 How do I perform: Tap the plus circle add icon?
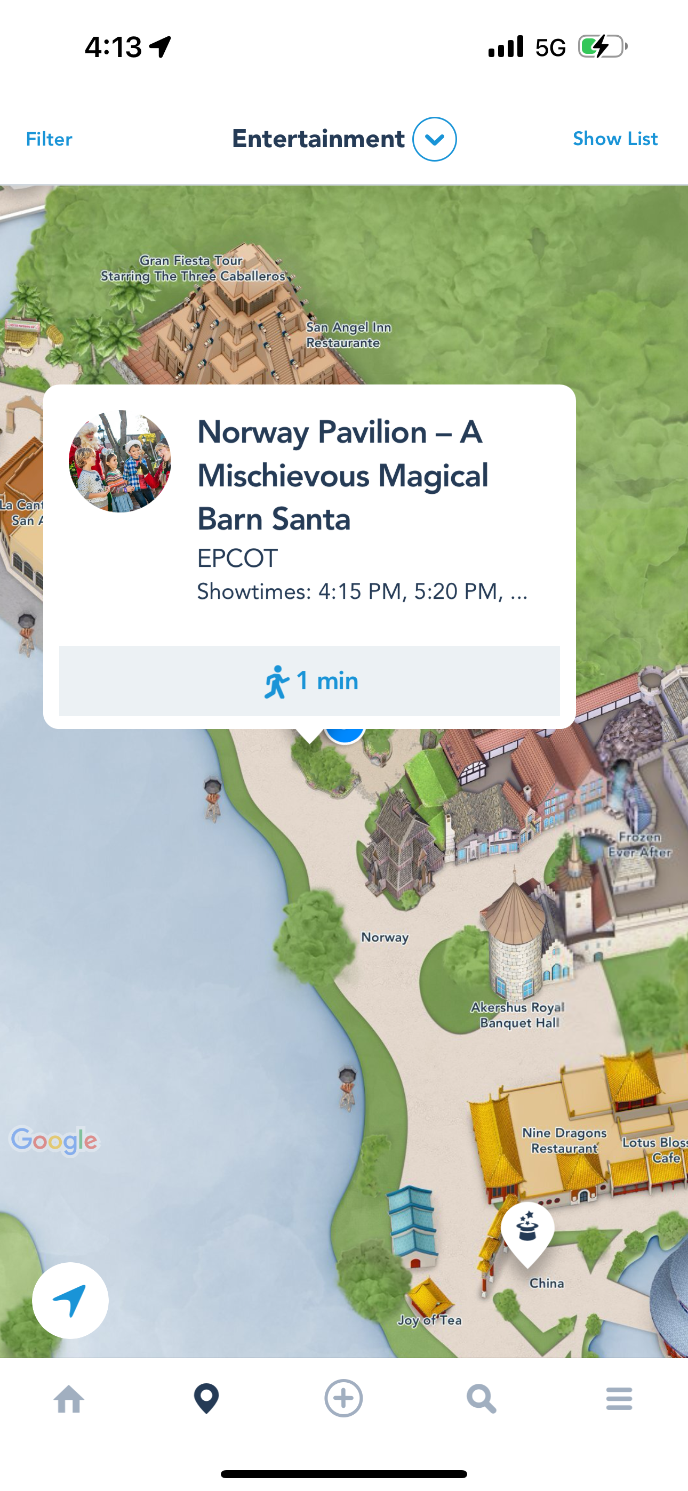pos(343,1398)
